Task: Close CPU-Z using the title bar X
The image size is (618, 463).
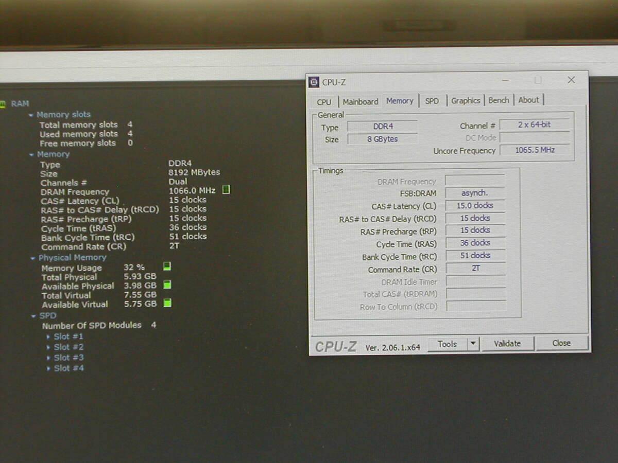Action: coord(571,80)
